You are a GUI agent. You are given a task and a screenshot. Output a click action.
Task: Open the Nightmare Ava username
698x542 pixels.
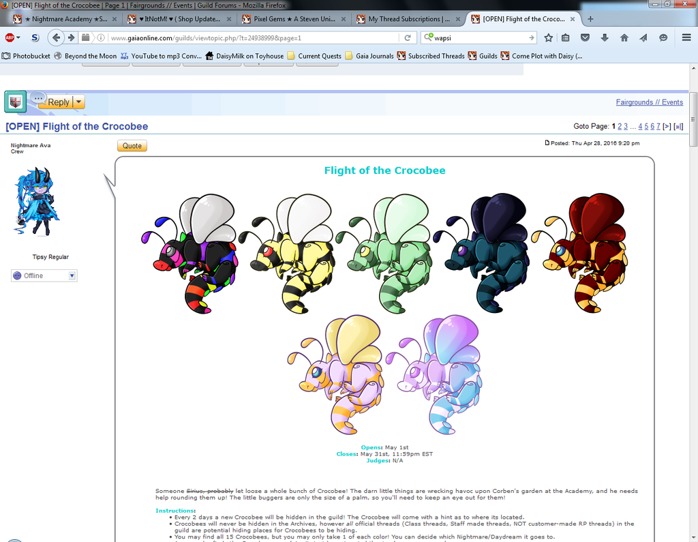click(31, 145)
